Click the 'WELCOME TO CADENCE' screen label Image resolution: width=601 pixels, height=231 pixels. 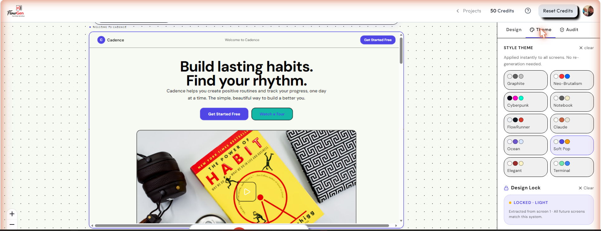pos(110,27)
